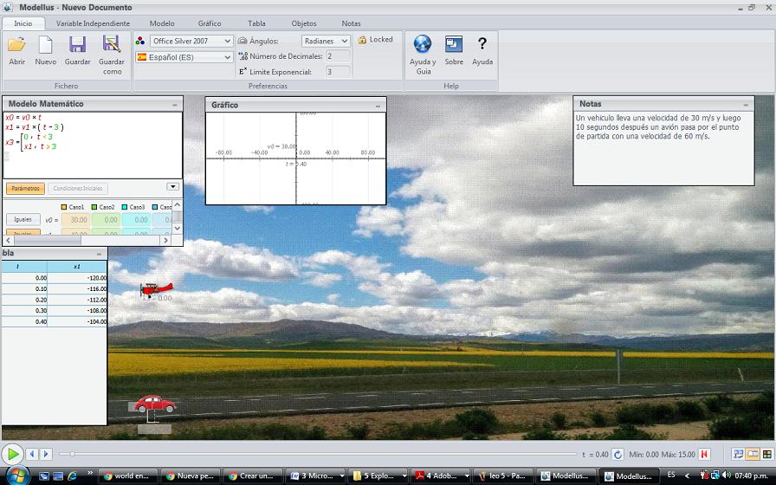This screenshot has height=485, width=776.
Task: Open the Tabla ribbon tab
Action: click(x=256, y=23)
